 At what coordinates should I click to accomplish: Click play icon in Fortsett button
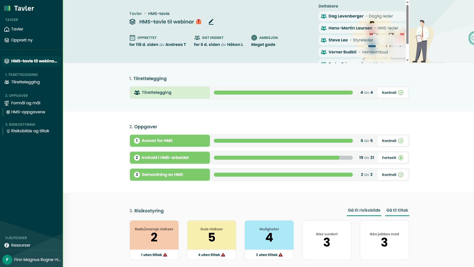(401, 158)
